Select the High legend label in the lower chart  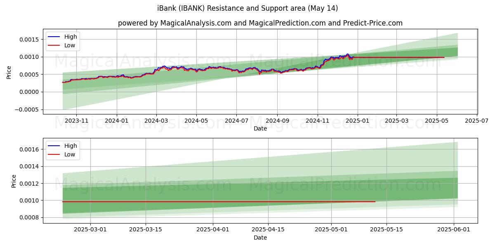tap(71, 146)
